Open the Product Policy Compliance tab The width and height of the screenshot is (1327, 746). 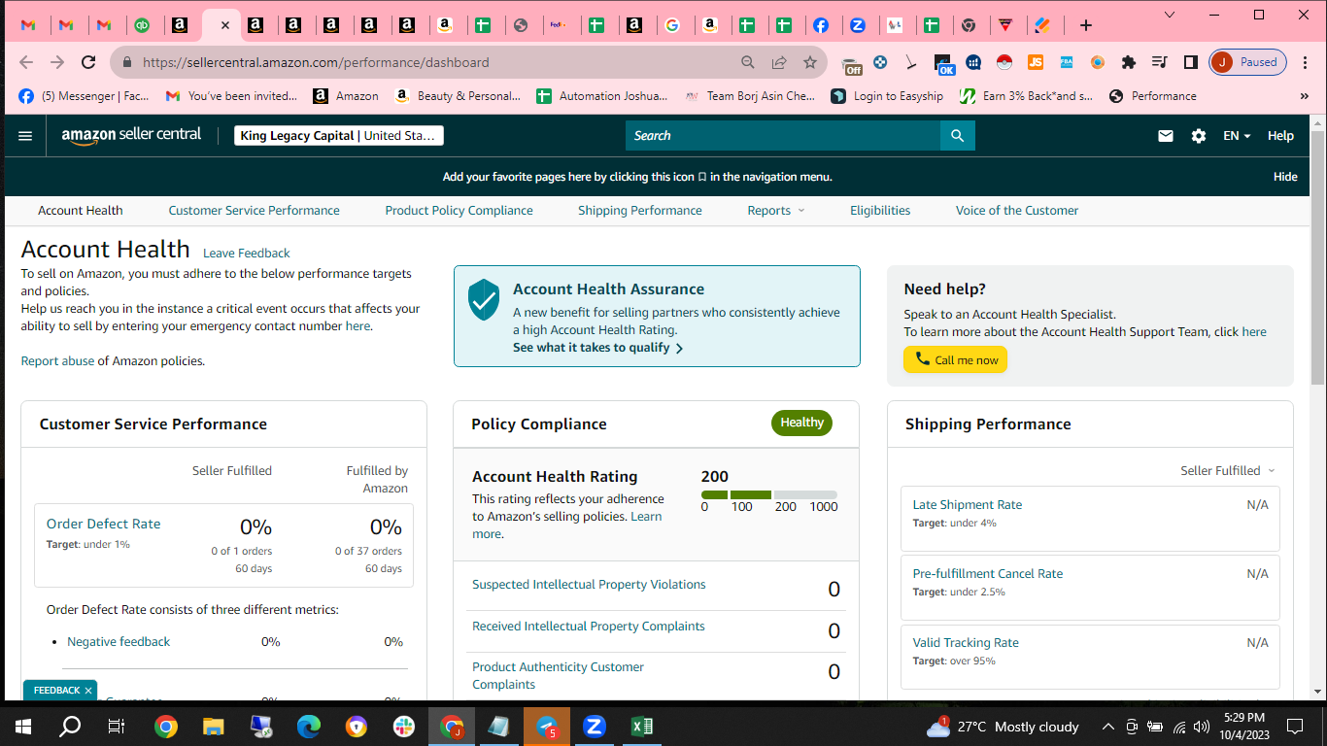pos(459,210)
